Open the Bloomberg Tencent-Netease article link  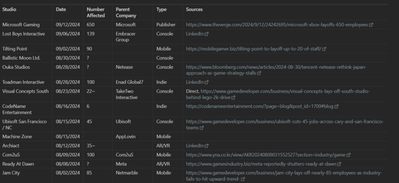pos(276,70)
